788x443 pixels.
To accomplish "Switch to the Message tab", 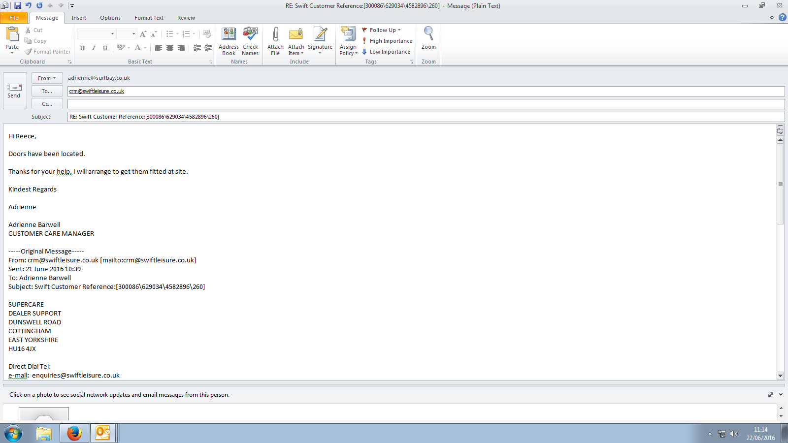I will 47,18.
